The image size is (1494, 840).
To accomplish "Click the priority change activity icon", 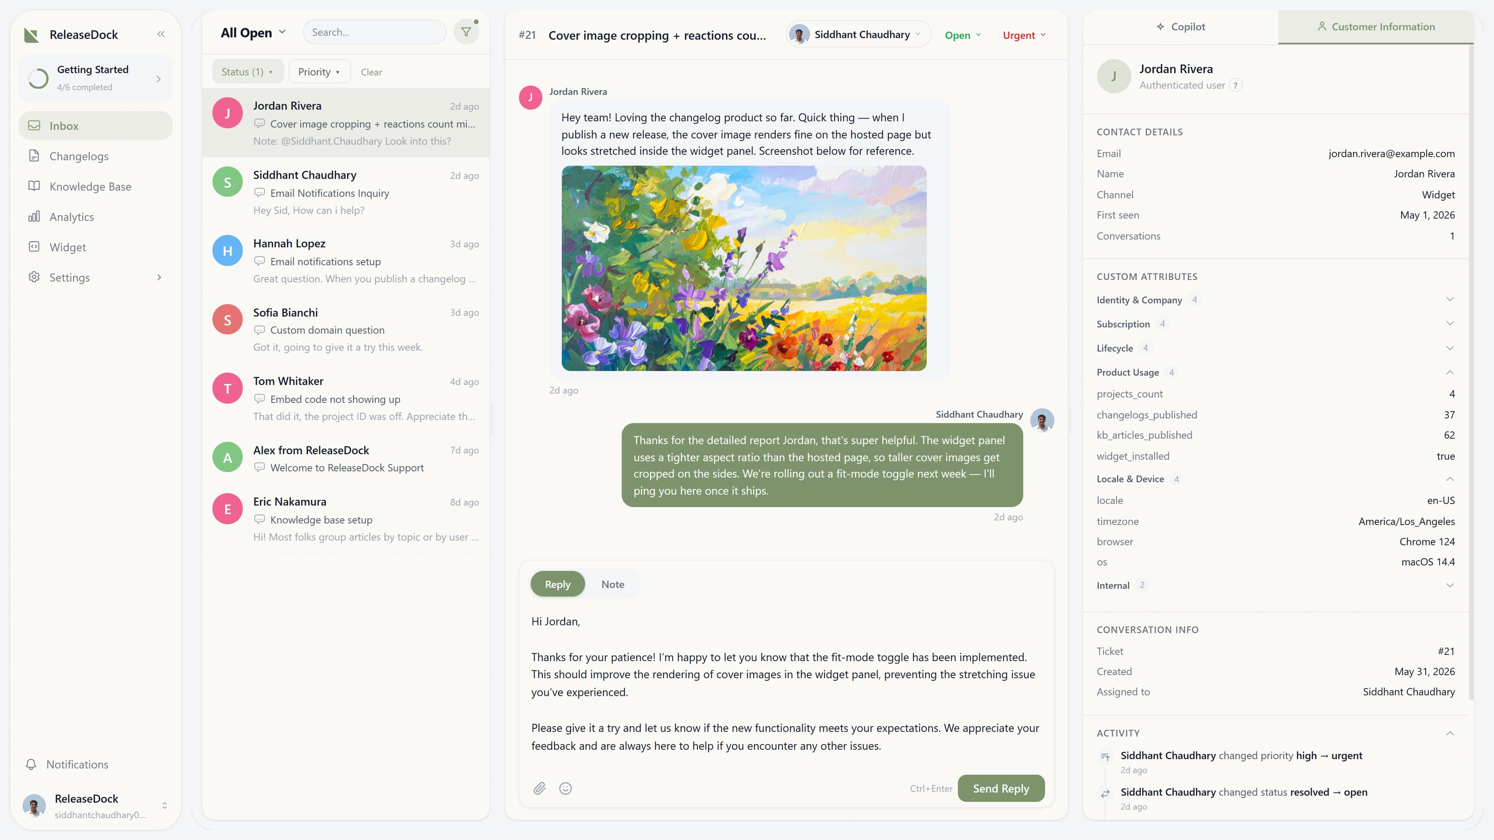I will 1105,756.
